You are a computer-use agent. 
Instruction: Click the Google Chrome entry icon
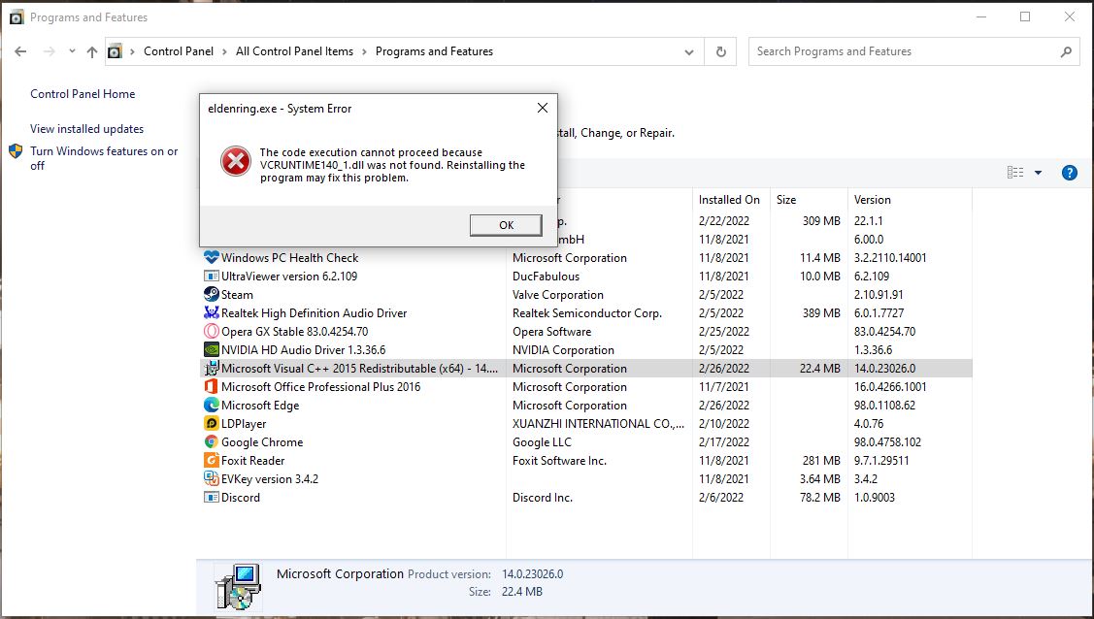point(212,441)
